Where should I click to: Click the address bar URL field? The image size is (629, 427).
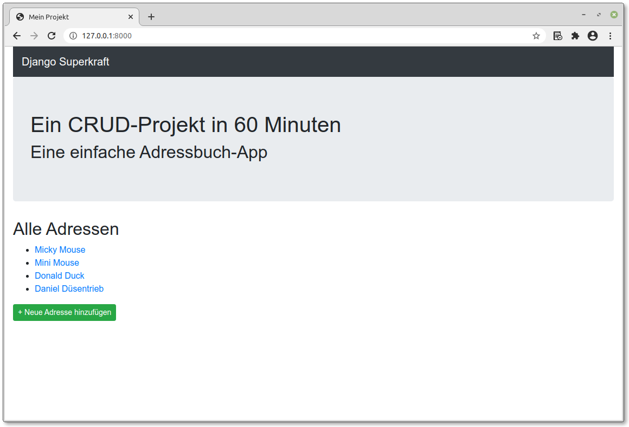click(x=305, y=36)
